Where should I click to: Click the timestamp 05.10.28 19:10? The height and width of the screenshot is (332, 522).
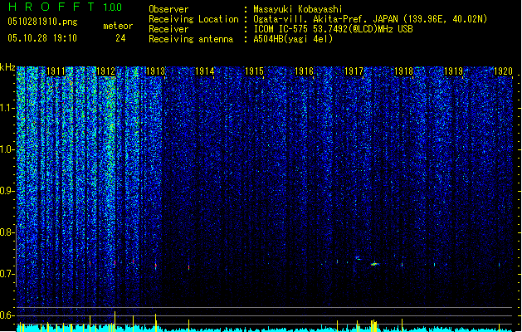pos(42,38)
